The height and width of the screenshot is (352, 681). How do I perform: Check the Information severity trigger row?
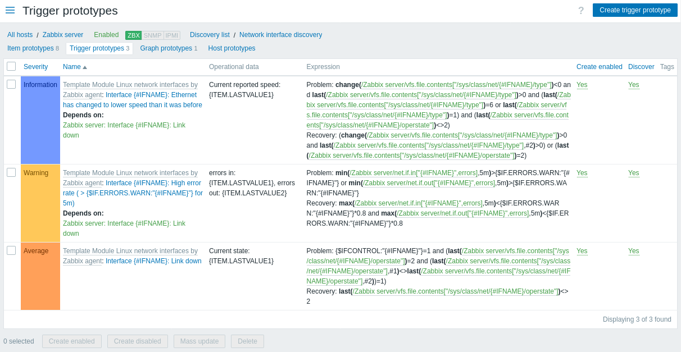point(11,84)
